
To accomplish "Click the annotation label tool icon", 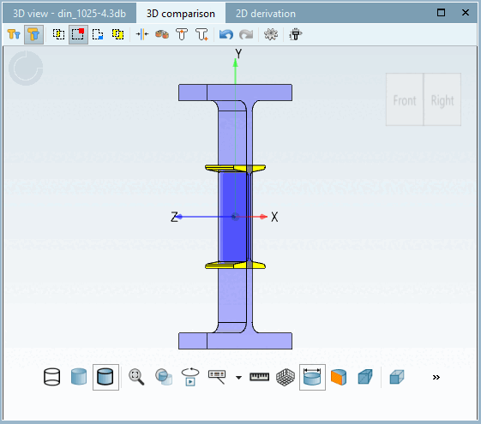I will [x=217, y=377].
